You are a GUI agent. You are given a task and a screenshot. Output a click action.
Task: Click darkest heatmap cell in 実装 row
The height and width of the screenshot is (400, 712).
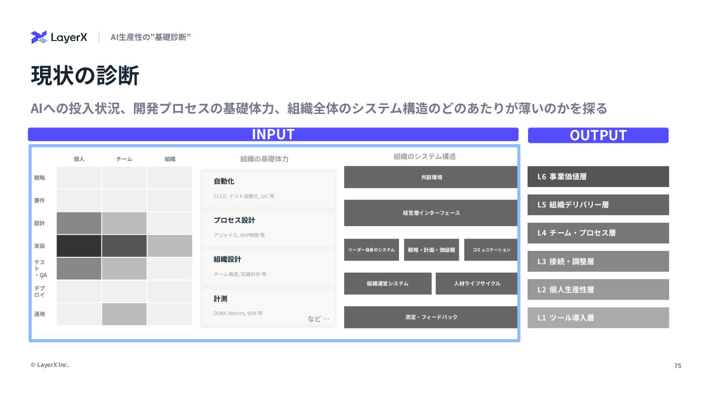(x=79, y=246)
